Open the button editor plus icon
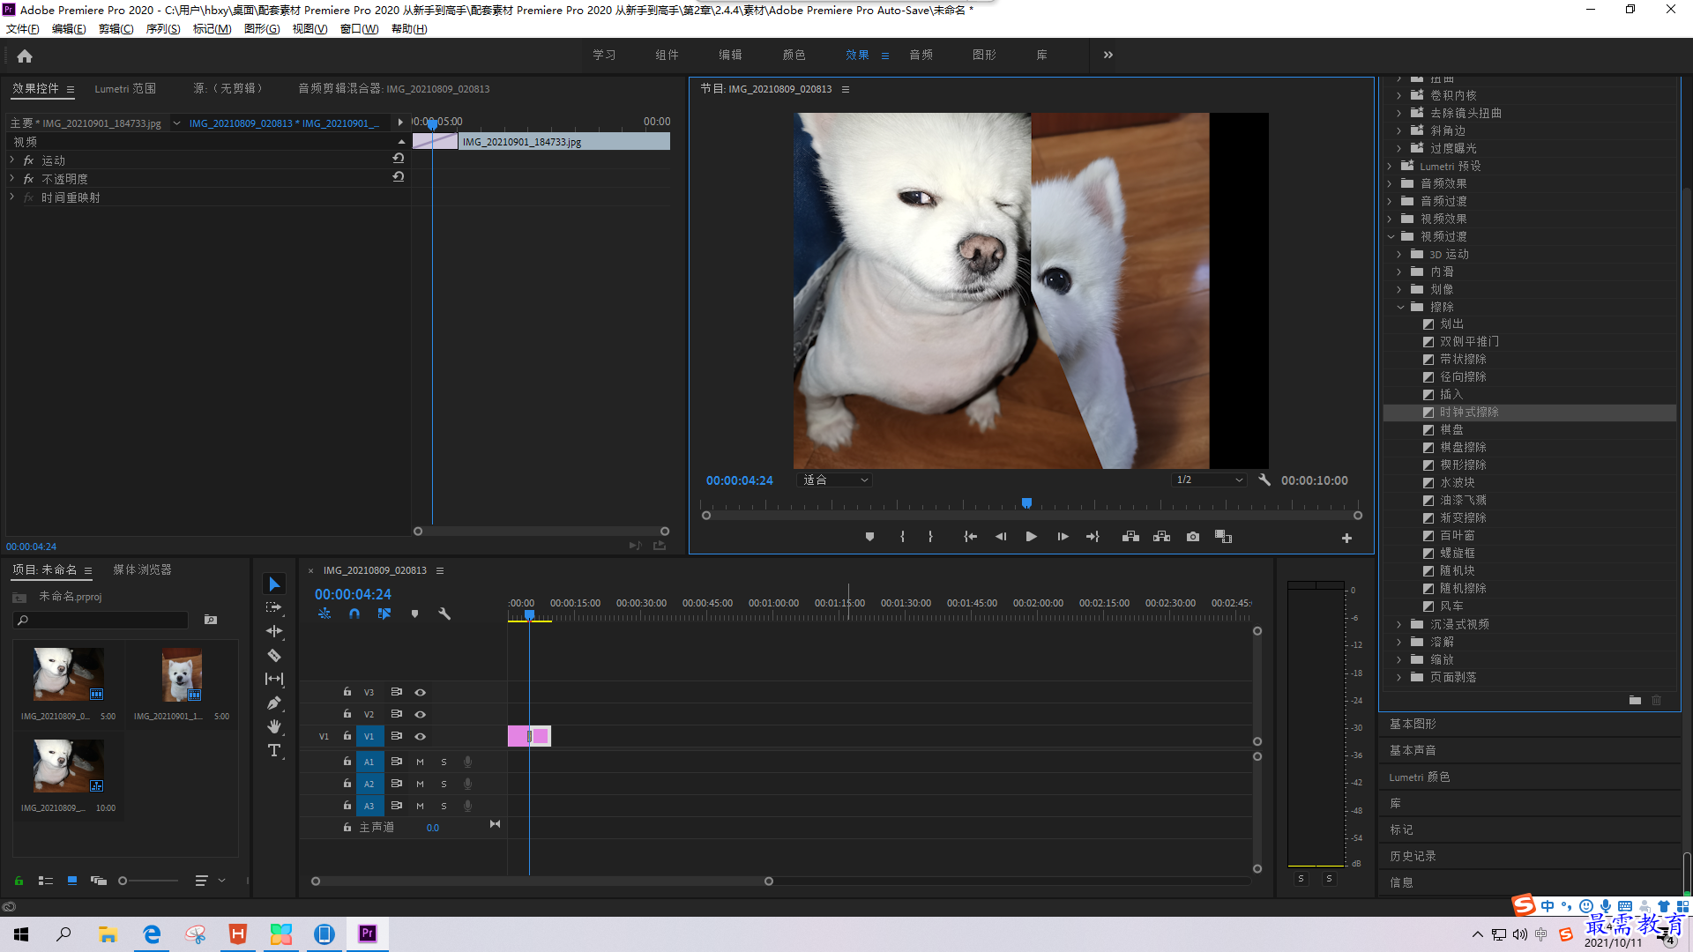Viewport: 1693px width, 952px height. pyautogui.click(x=1346, y=538)
